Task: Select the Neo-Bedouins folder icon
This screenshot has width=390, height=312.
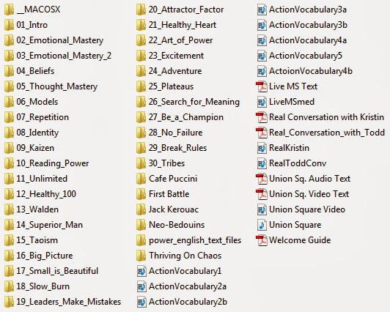Action: 141,225
